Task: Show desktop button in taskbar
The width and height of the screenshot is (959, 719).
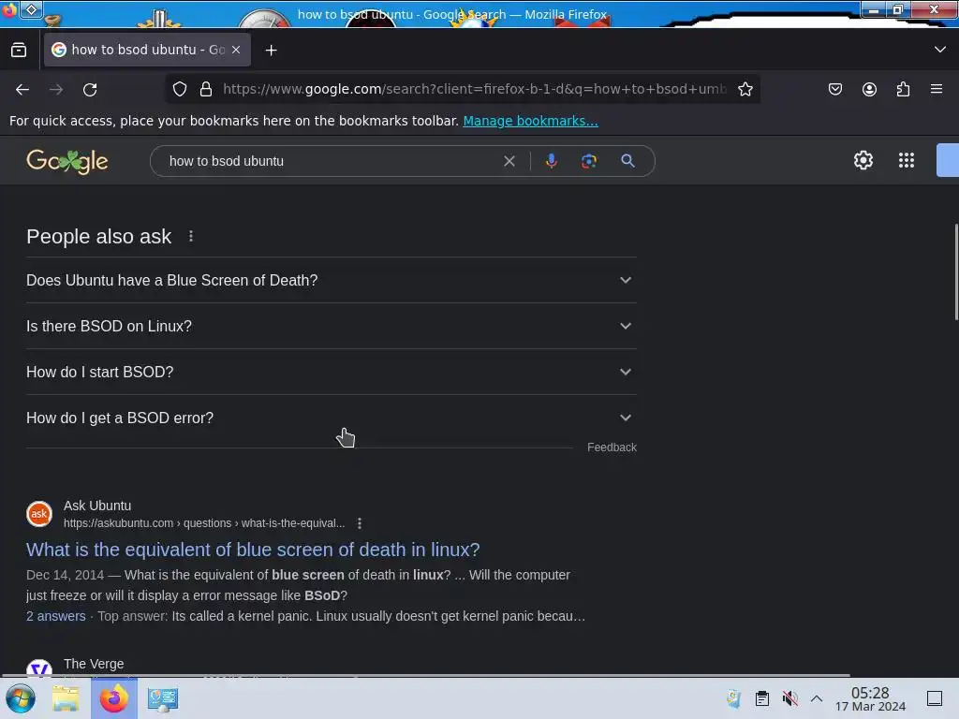Action: pyautogui.click(x=934, y=698)
